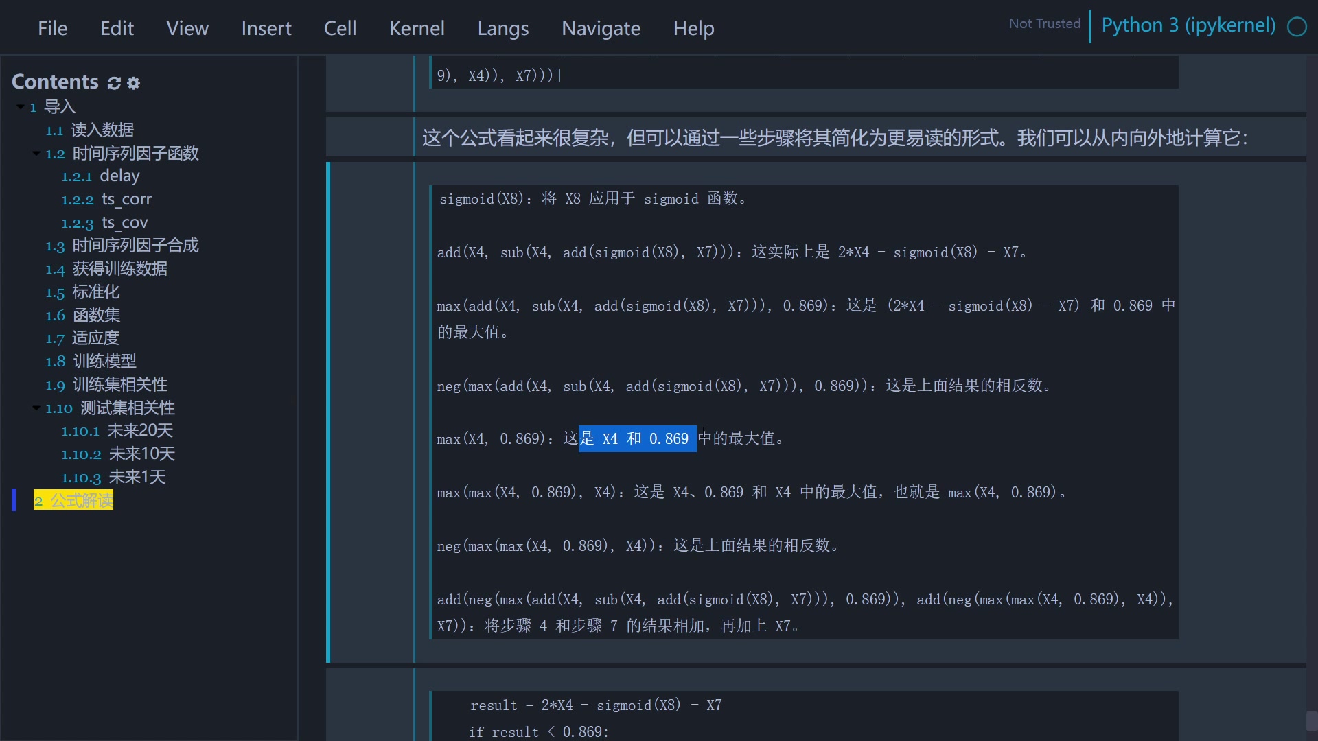Viewport: 1318px width, 741px height.
Task: Go to section 1.3 时间序列因子合成
Action: [122, 246]
